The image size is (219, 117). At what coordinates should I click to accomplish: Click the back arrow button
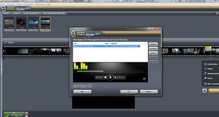204,91
